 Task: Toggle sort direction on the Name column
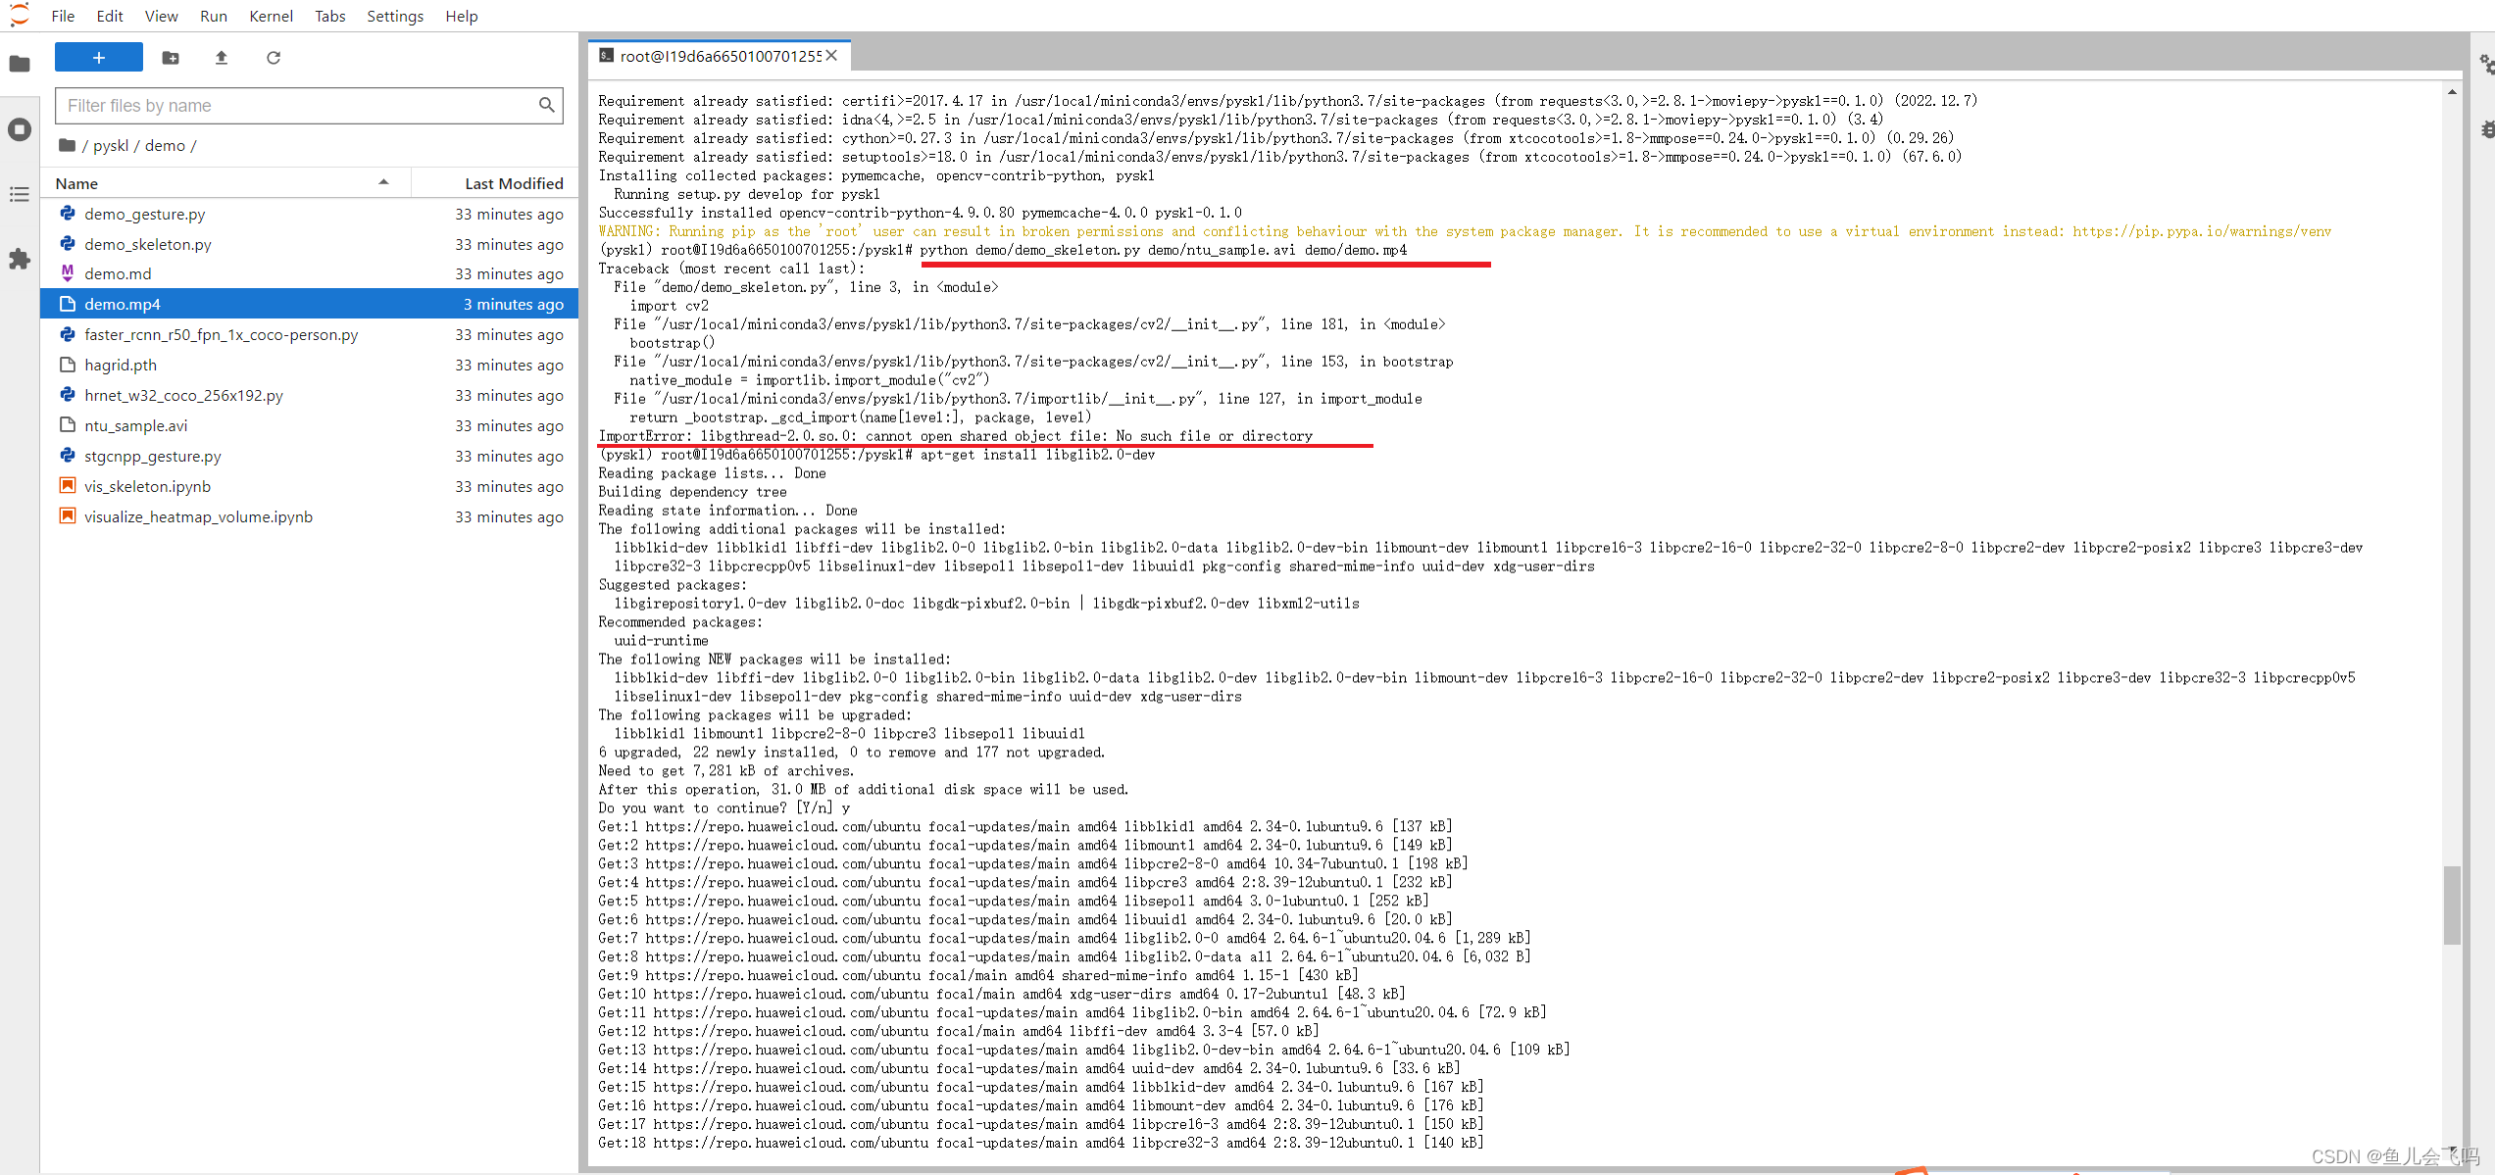tap(383, 182)
